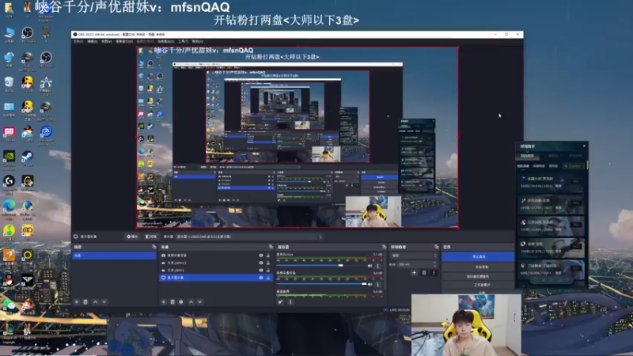633x356 pixels.
Task: Open the scene transition type dropdown
Action: pos(414,256)
